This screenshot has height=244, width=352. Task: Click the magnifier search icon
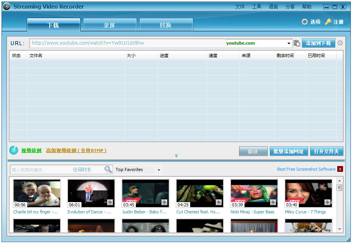click(x=108, y=170)
